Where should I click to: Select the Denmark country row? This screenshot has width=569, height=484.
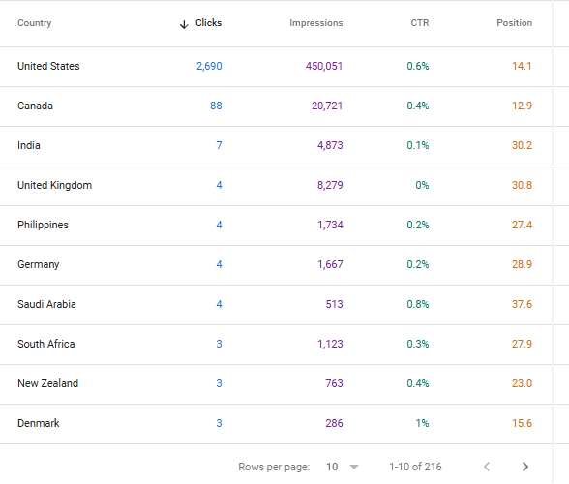point(276,423)
